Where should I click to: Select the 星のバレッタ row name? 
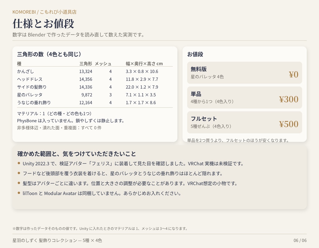pyautogui.click(x=30, y=95)
